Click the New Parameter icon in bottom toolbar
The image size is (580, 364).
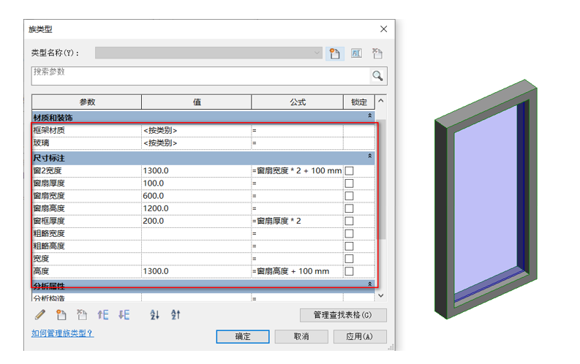(x=61, y=315)
